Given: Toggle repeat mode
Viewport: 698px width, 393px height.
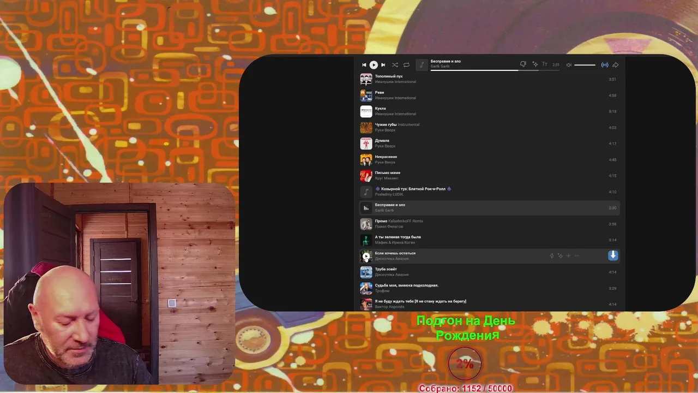Looking at the screenshot, I should 406,65.
